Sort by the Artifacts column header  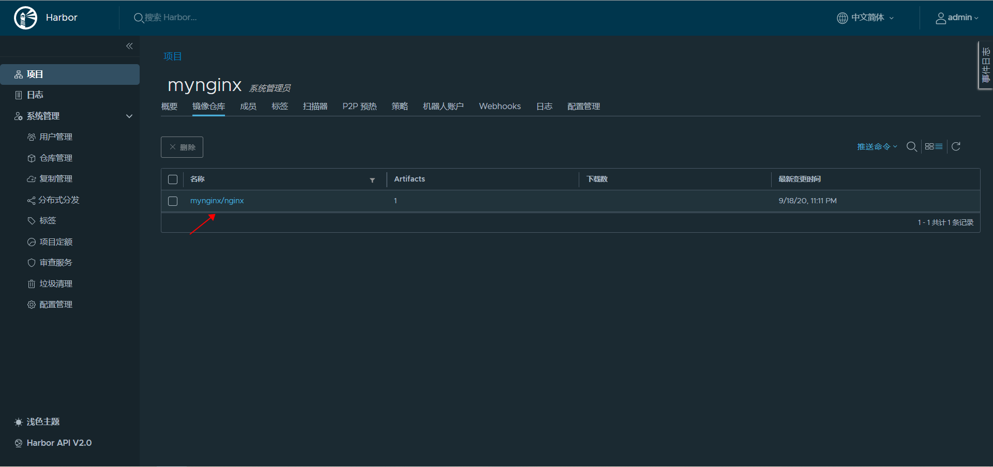pyautogui.click(x=410, y=179)
